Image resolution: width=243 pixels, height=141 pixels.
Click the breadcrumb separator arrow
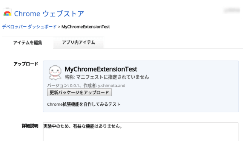59,27
